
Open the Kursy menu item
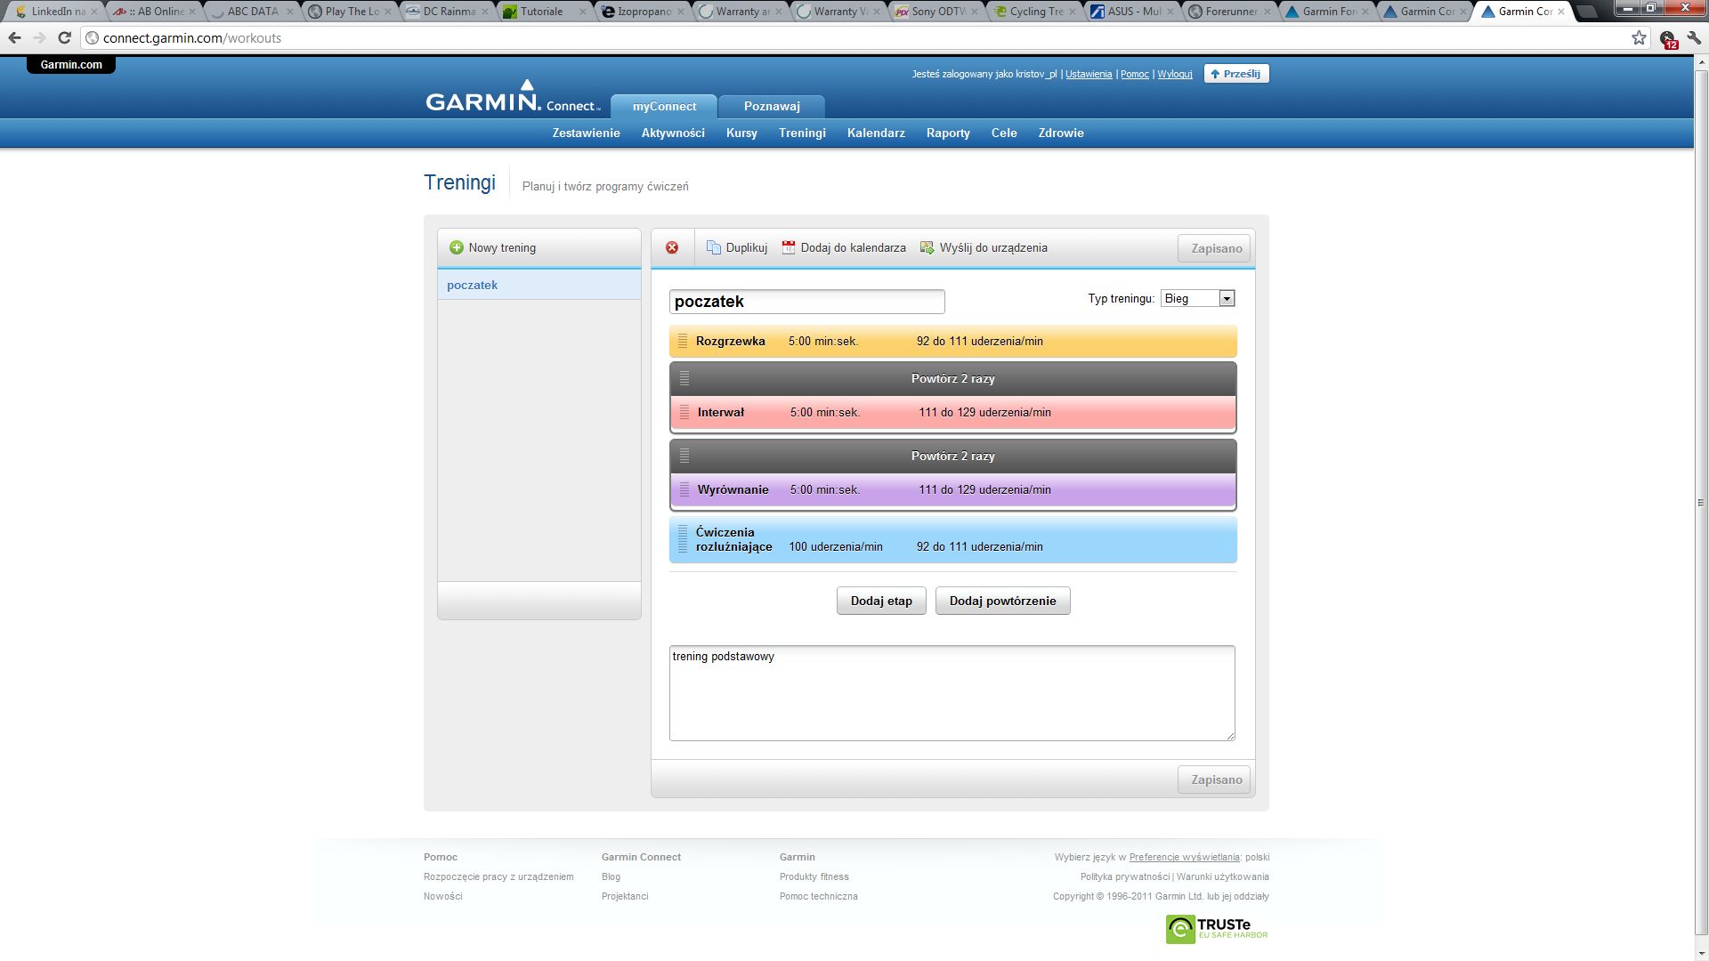click(741, 133)
